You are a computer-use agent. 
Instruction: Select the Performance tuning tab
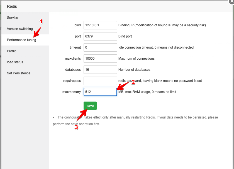[x=25, y=40]
